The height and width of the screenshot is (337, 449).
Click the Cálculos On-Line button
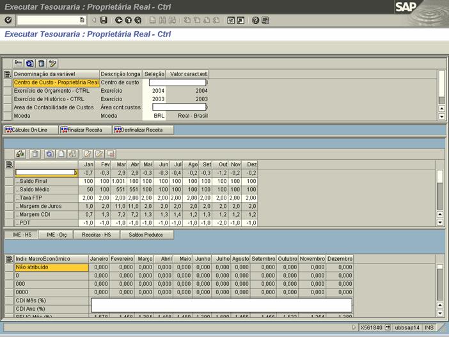(x=30, y=130)
